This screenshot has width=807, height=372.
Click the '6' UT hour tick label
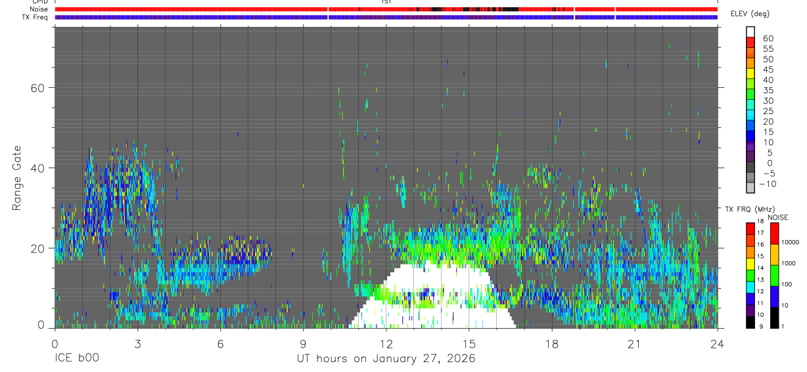220,342
